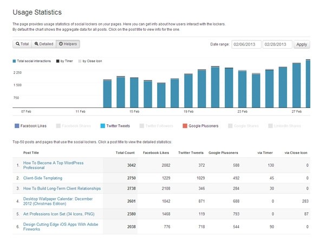Click the end date field 02/28/2013
The width and height of the screenshot is (325, 243).
point(277,44)
